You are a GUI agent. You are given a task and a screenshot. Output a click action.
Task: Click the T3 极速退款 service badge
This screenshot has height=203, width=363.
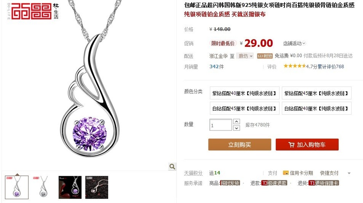click(x=274, y=183)
